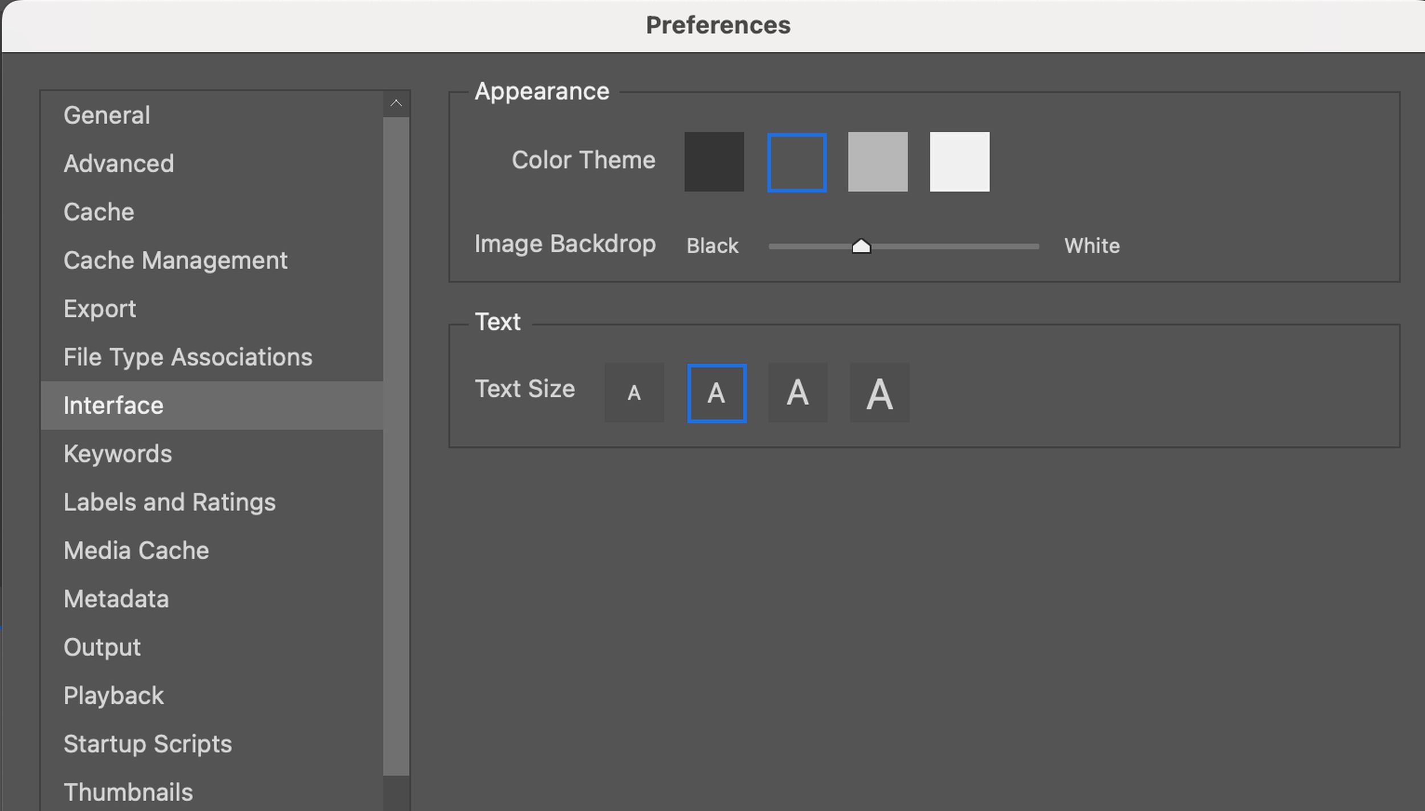1425x811 pixels.
Task: Click the sidebar scroll-up arrow
Action: (396, 104)
